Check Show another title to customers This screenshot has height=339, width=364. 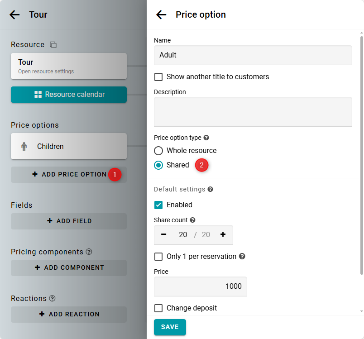pyautogui.click(x=158, y=77)
